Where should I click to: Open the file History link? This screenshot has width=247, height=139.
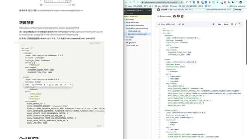click(x=237, y=10)
